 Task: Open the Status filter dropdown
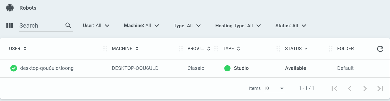tap(291, 26)
